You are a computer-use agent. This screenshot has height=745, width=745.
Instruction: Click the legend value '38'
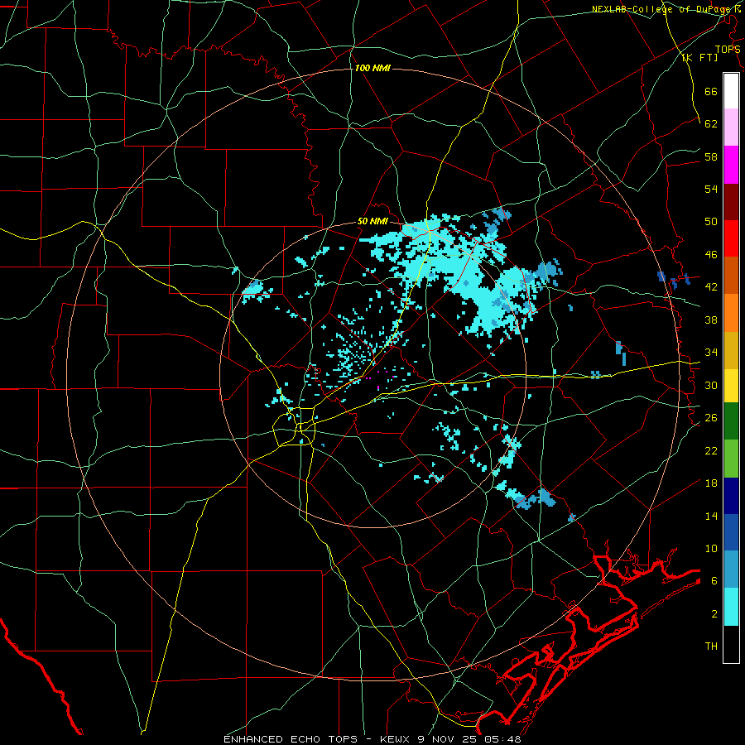click(711, 320)
